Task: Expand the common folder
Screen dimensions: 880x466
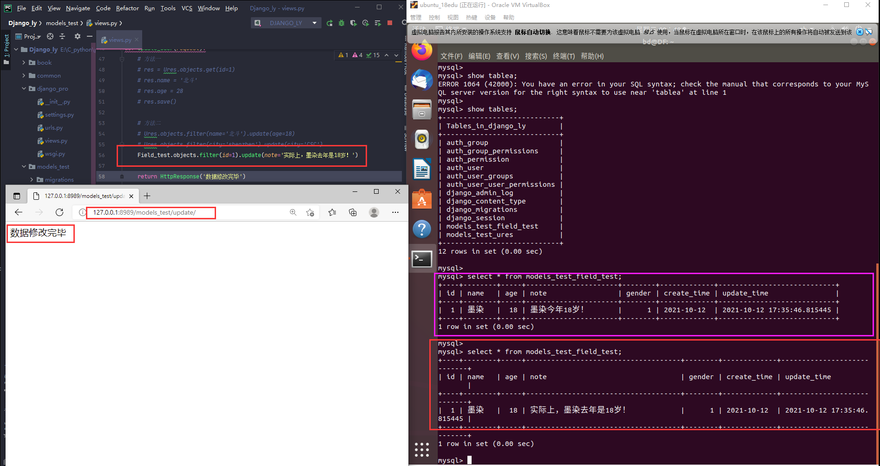Action: (24, 75)
